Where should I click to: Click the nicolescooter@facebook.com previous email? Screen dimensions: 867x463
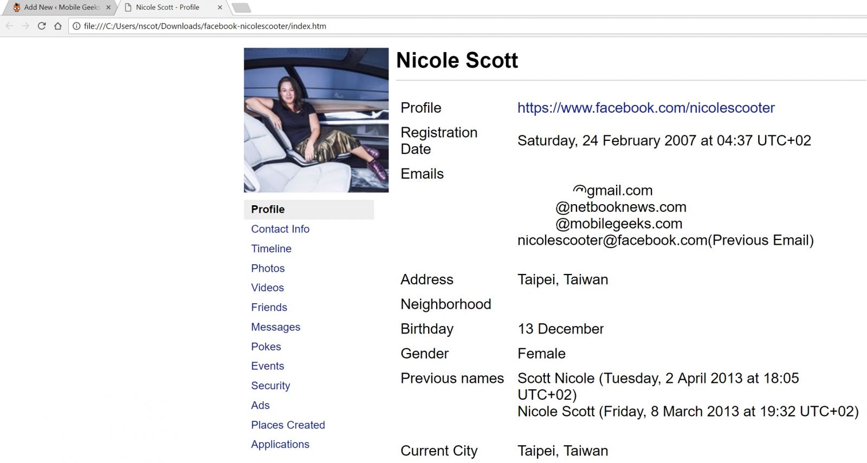(x=665, y=240)
